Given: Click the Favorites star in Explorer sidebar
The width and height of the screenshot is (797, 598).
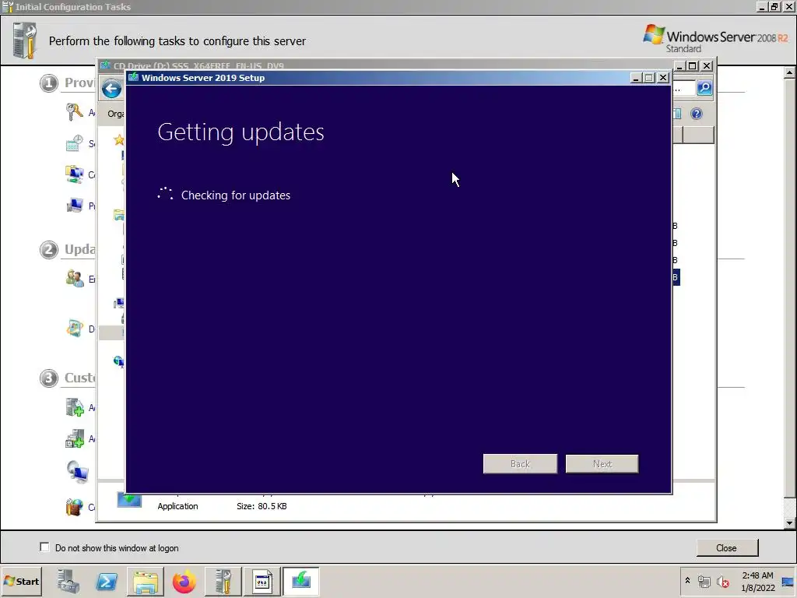Looking at the screenshot, I should 119,140.
